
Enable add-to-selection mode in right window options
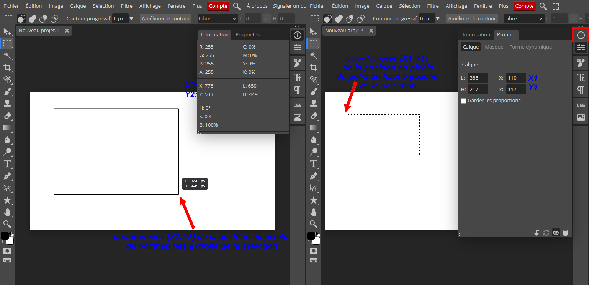[x=339, y=18]
